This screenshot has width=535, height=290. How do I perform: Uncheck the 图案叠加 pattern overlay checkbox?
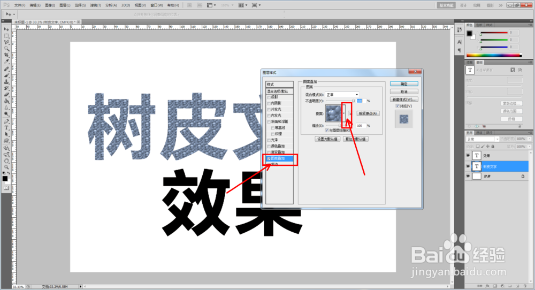(269, 159)
